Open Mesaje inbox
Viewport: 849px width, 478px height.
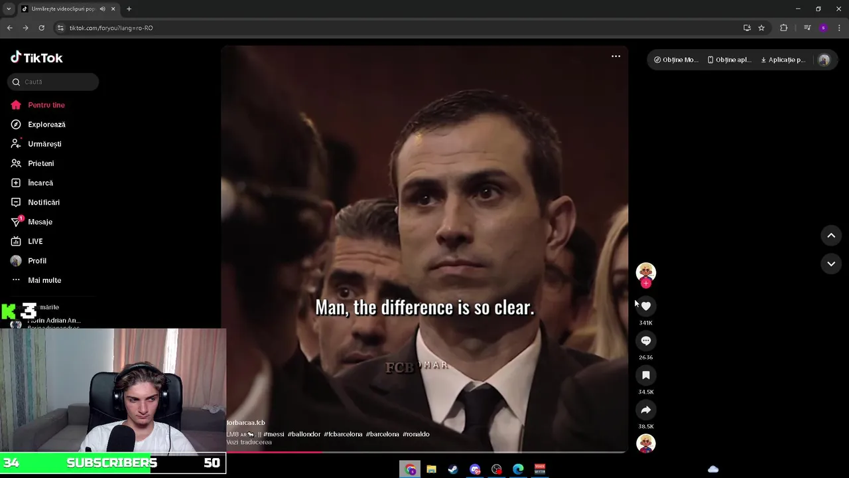point(31,222)
